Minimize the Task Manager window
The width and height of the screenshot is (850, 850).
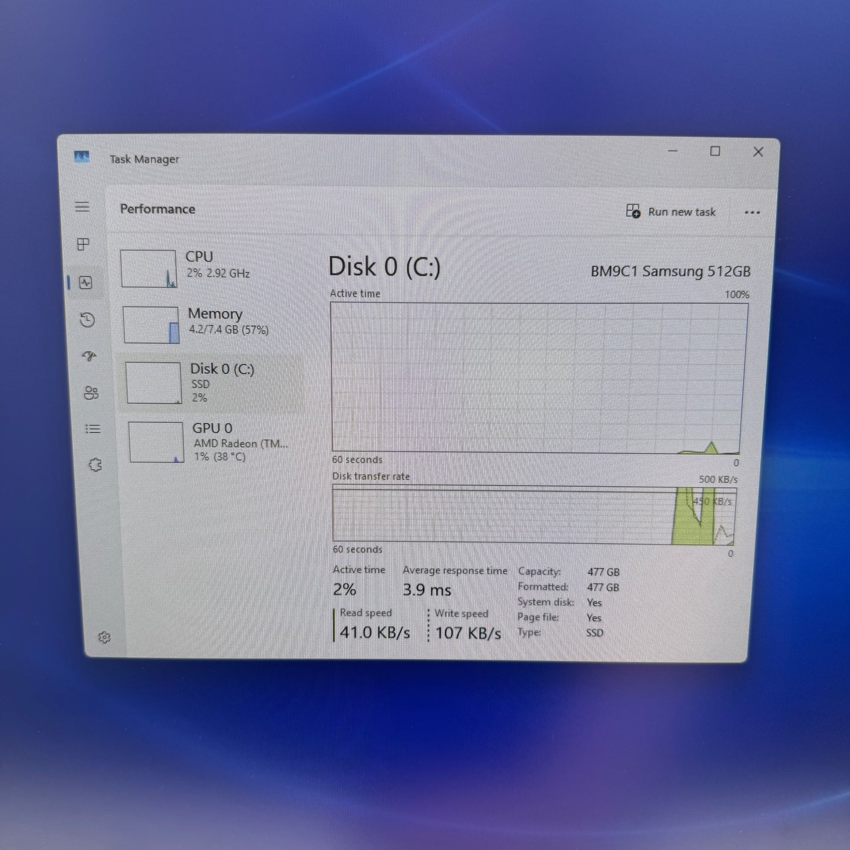[673, 151]
